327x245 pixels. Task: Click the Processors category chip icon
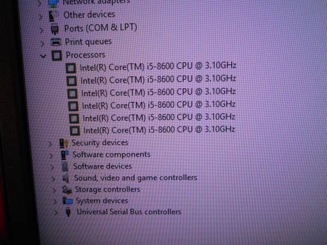tap(57, 56)
